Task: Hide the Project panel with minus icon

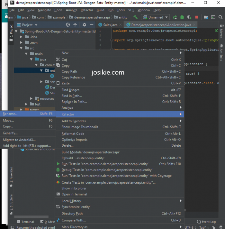Action: pyautogui.click(x=92, y=25)
